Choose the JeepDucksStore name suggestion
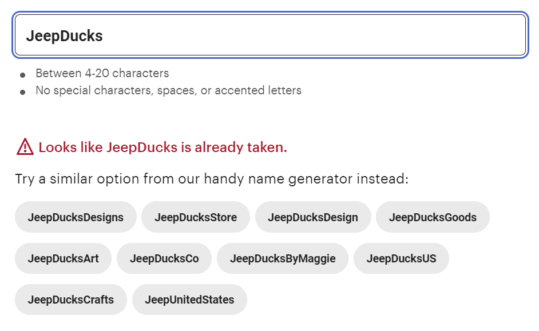The width and height of the screenshot is (539, 331). [x=195, y=217]
